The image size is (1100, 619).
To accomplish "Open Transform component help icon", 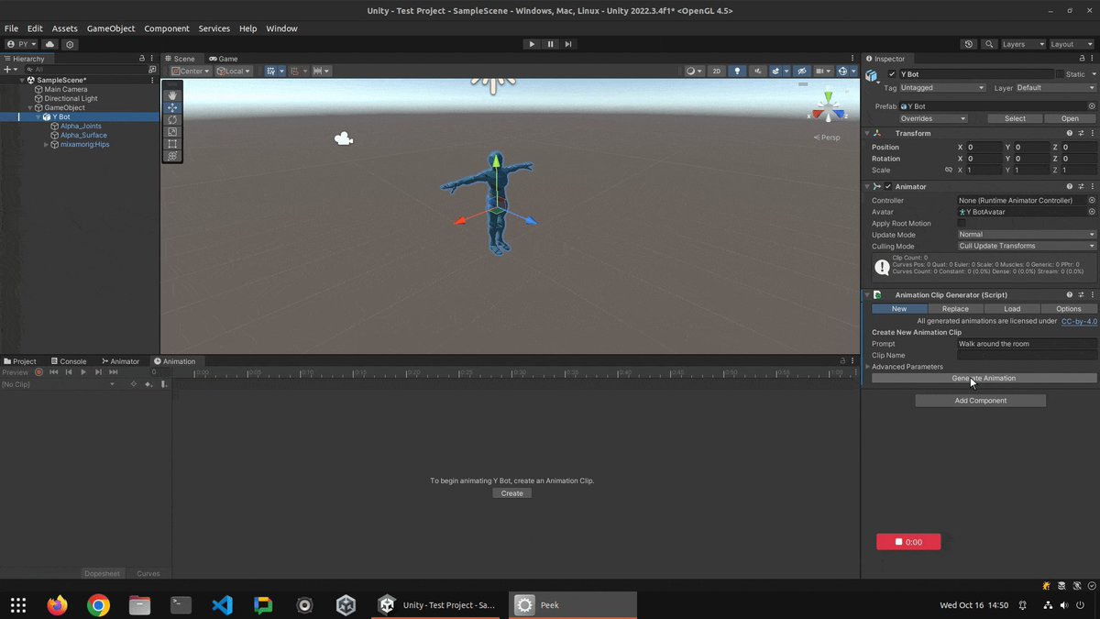I will coord(1070,133).
